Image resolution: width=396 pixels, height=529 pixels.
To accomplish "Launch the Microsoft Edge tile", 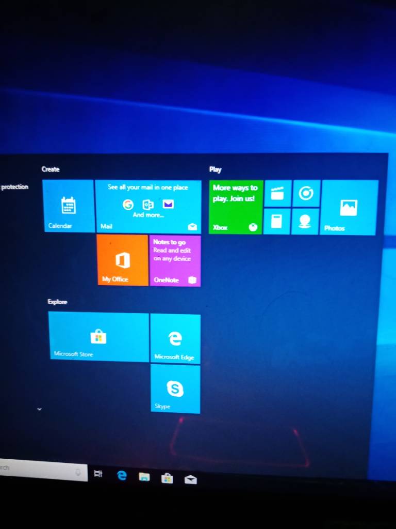I will [x=175, y=339].
